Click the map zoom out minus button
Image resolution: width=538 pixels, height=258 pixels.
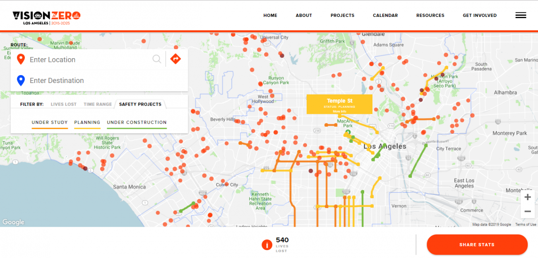point(528,211)
